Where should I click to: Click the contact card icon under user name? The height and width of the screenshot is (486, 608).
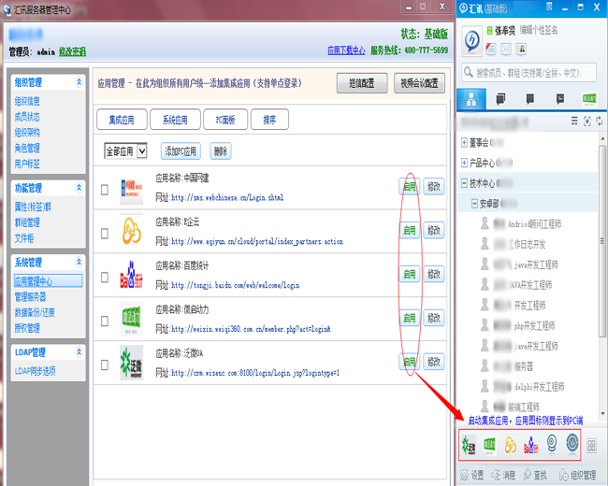pos(521,50)
